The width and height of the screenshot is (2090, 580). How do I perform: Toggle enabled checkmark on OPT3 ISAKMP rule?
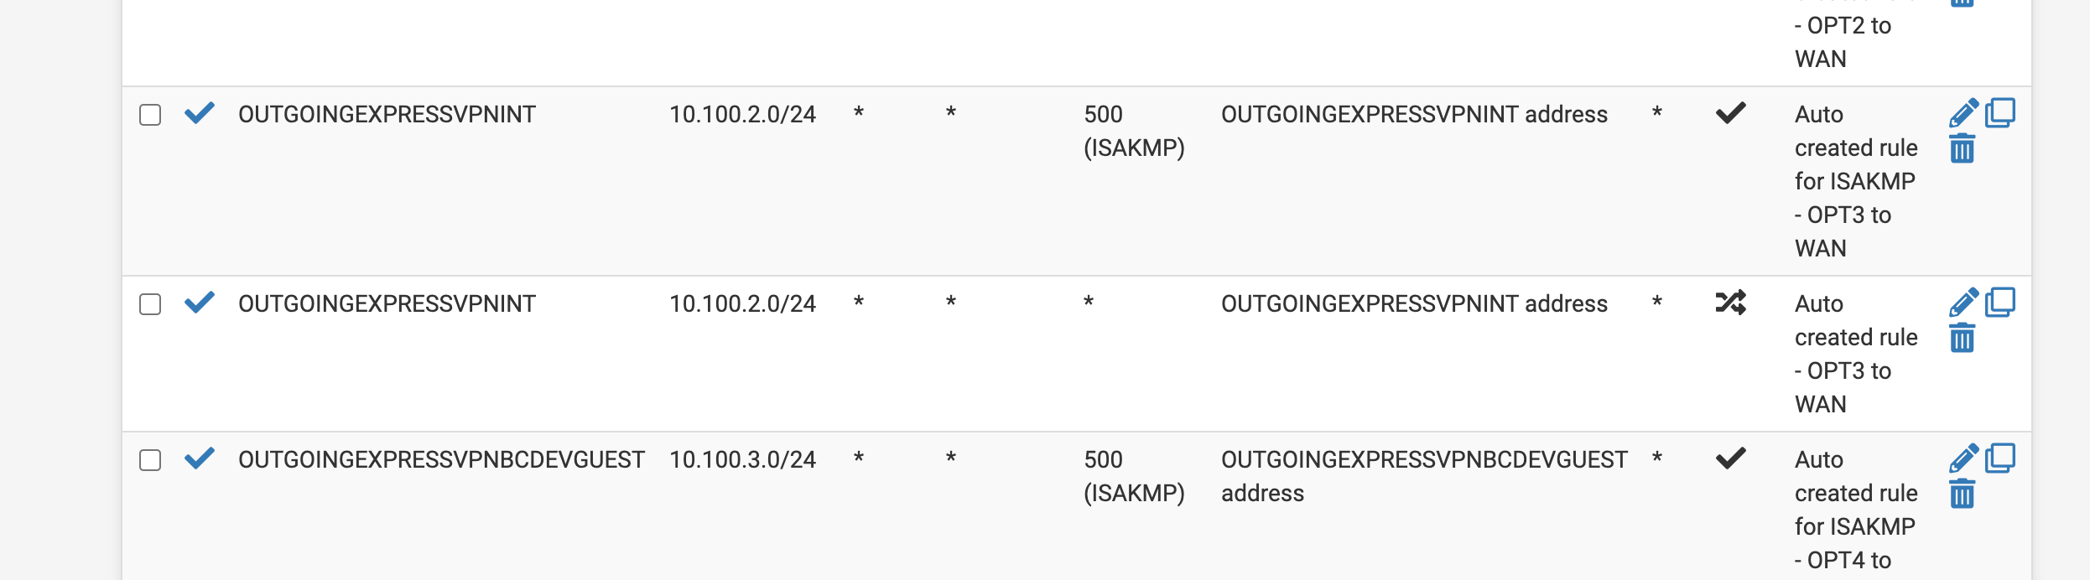(200, 112)
